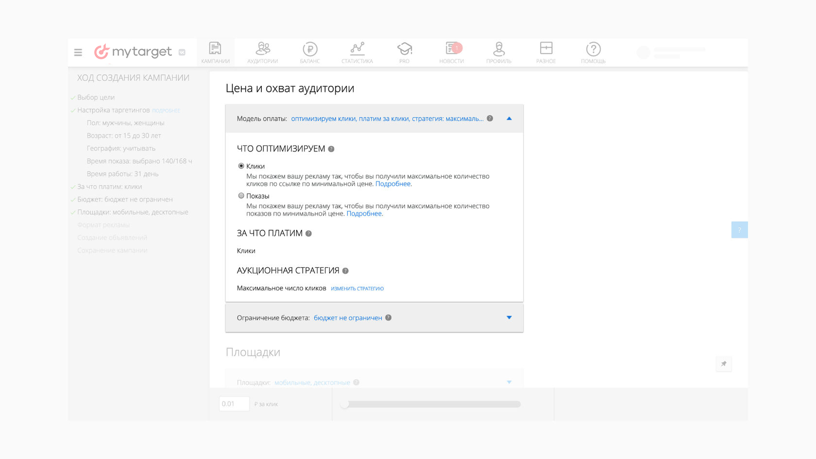Open the hamburger menu icon
The image size is (816, 459).
click(78, 52)
